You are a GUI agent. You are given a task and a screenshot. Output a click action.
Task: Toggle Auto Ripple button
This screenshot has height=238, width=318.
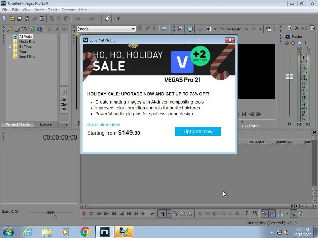tap(281, 214)
